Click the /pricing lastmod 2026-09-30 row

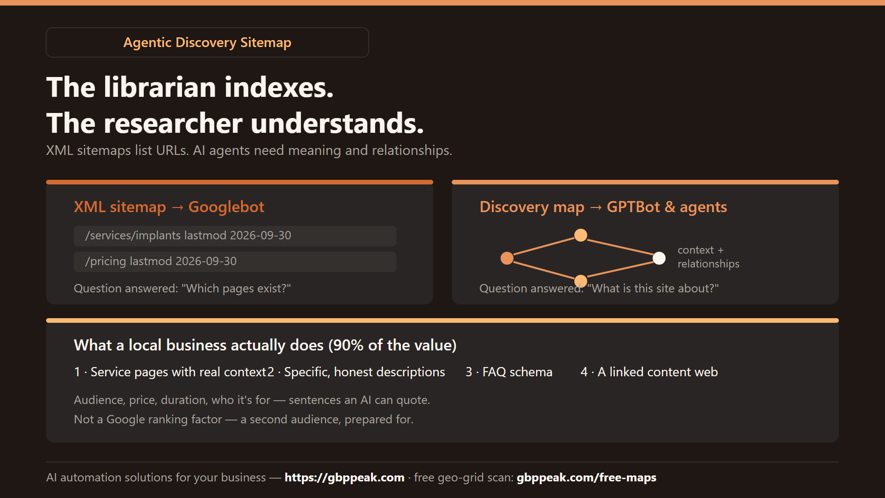pyautogui.click(x=235, y=261)
